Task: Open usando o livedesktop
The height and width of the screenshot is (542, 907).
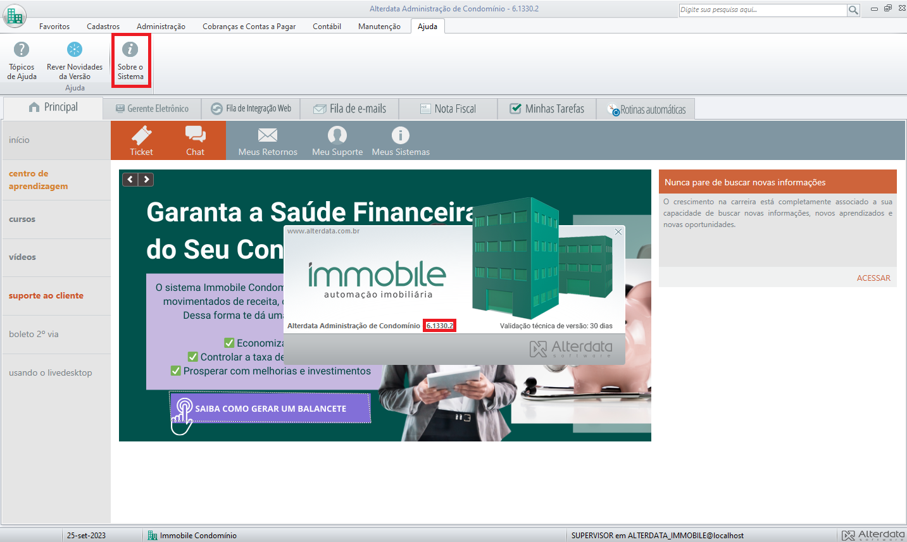Action: click(56, 373)
